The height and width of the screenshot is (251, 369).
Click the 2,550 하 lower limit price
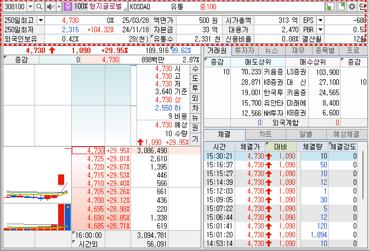[x=168, y=108]
